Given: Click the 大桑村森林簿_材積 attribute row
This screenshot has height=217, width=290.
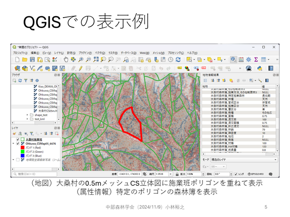Looking at the screenshot, I should tap(239, 143).
